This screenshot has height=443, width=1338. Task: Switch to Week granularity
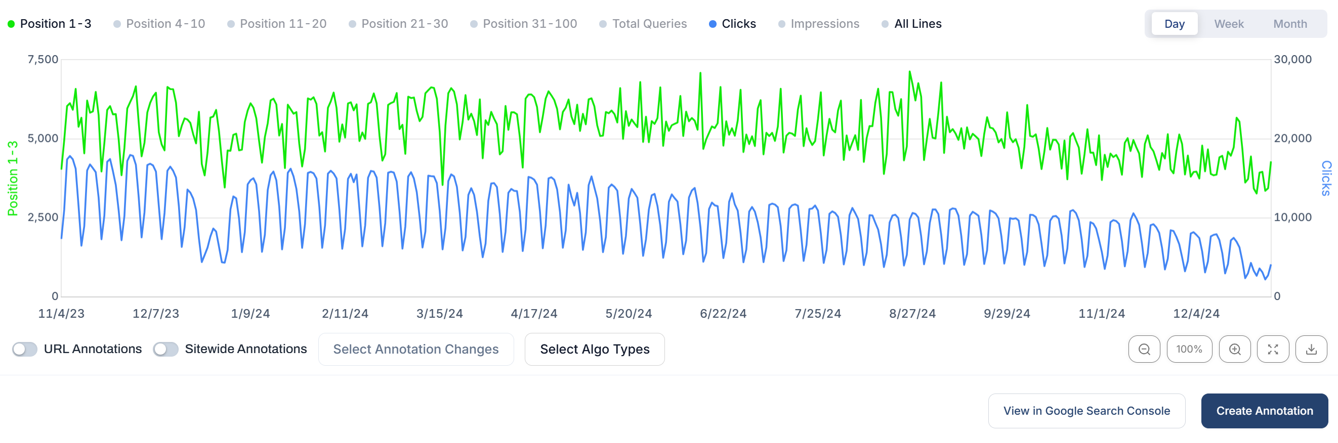click(x=1228, y=24)
